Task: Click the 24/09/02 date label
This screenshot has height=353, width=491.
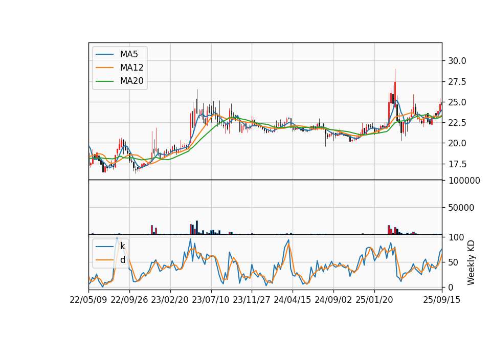Action: pyautogui.click(x=333, y=300)
